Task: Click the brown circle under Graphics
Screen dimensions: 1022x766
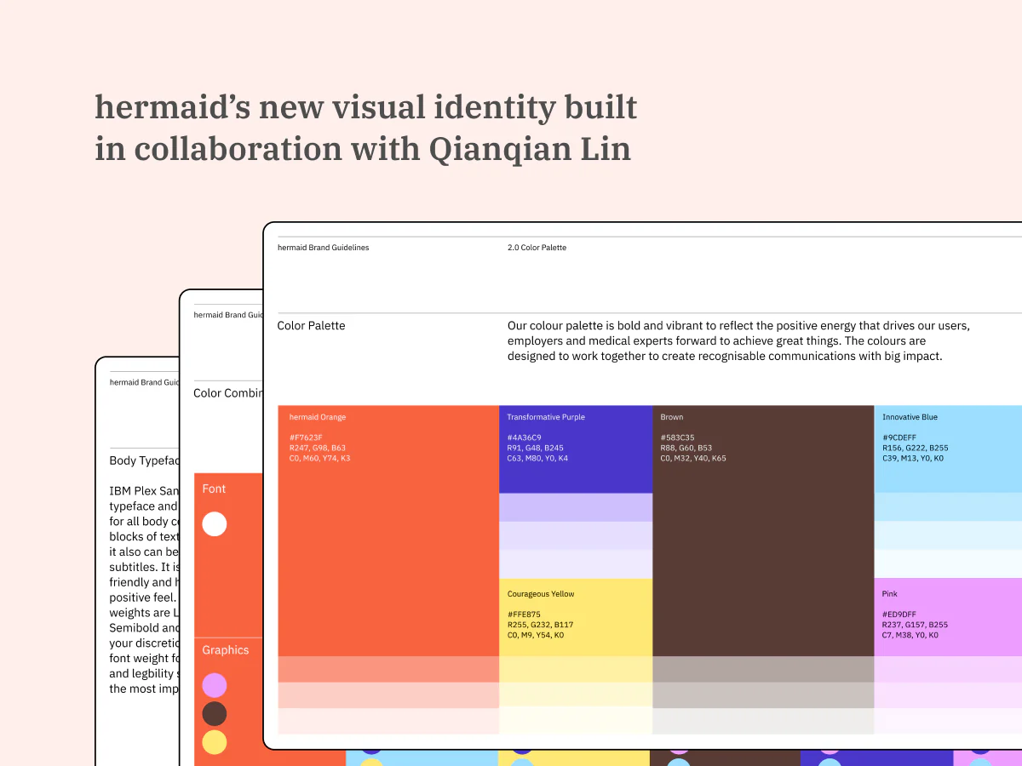Action: coord(215,713)
